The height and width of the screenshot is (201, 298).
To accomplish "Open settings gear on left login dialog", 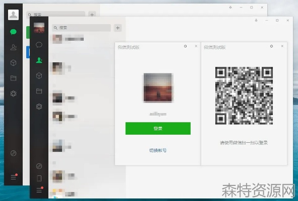I will tap(185, 46).
